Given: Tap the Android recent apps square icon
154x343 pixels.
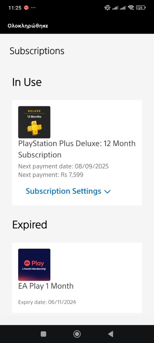Looking at the screenshot, I should click(43, 334).
